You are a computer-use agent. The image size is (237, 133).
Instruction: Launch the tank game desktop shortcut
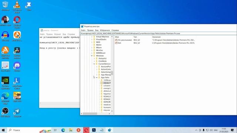17,96
